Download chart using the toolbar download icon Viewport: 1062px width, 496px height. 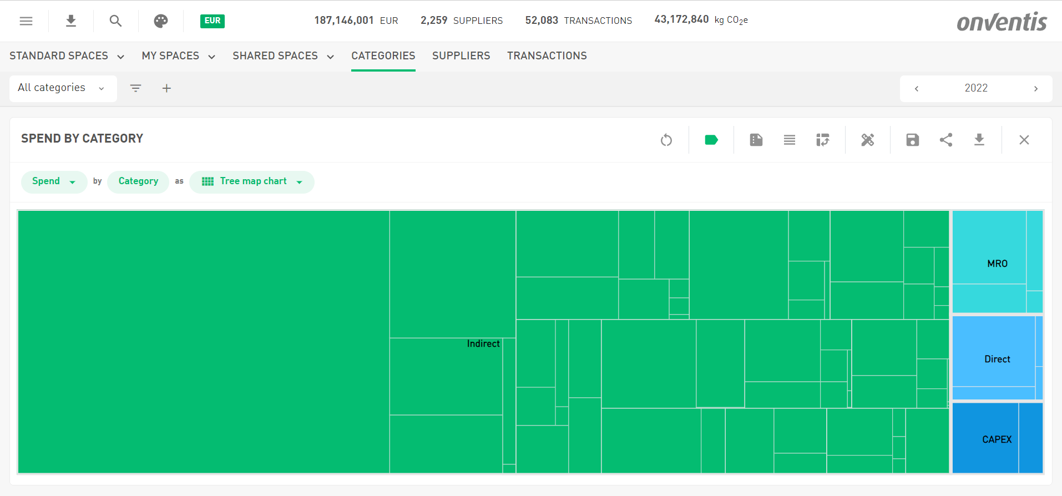979,140
